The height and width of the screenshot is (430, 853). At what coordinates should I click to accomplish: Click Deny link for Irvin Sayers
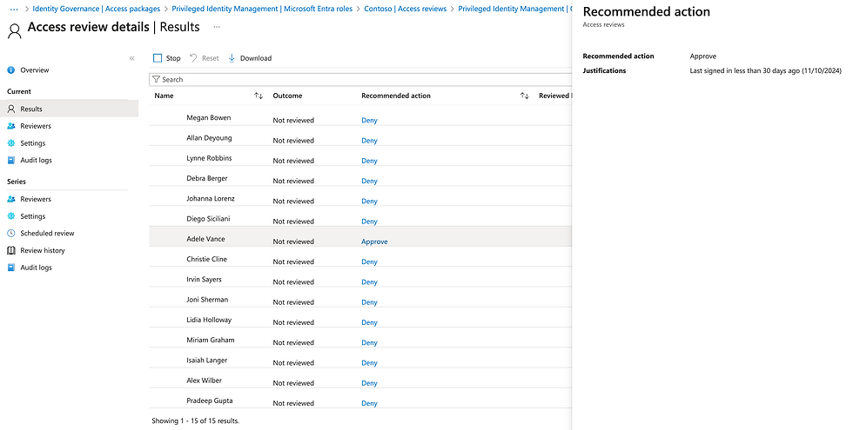(369, 282)
